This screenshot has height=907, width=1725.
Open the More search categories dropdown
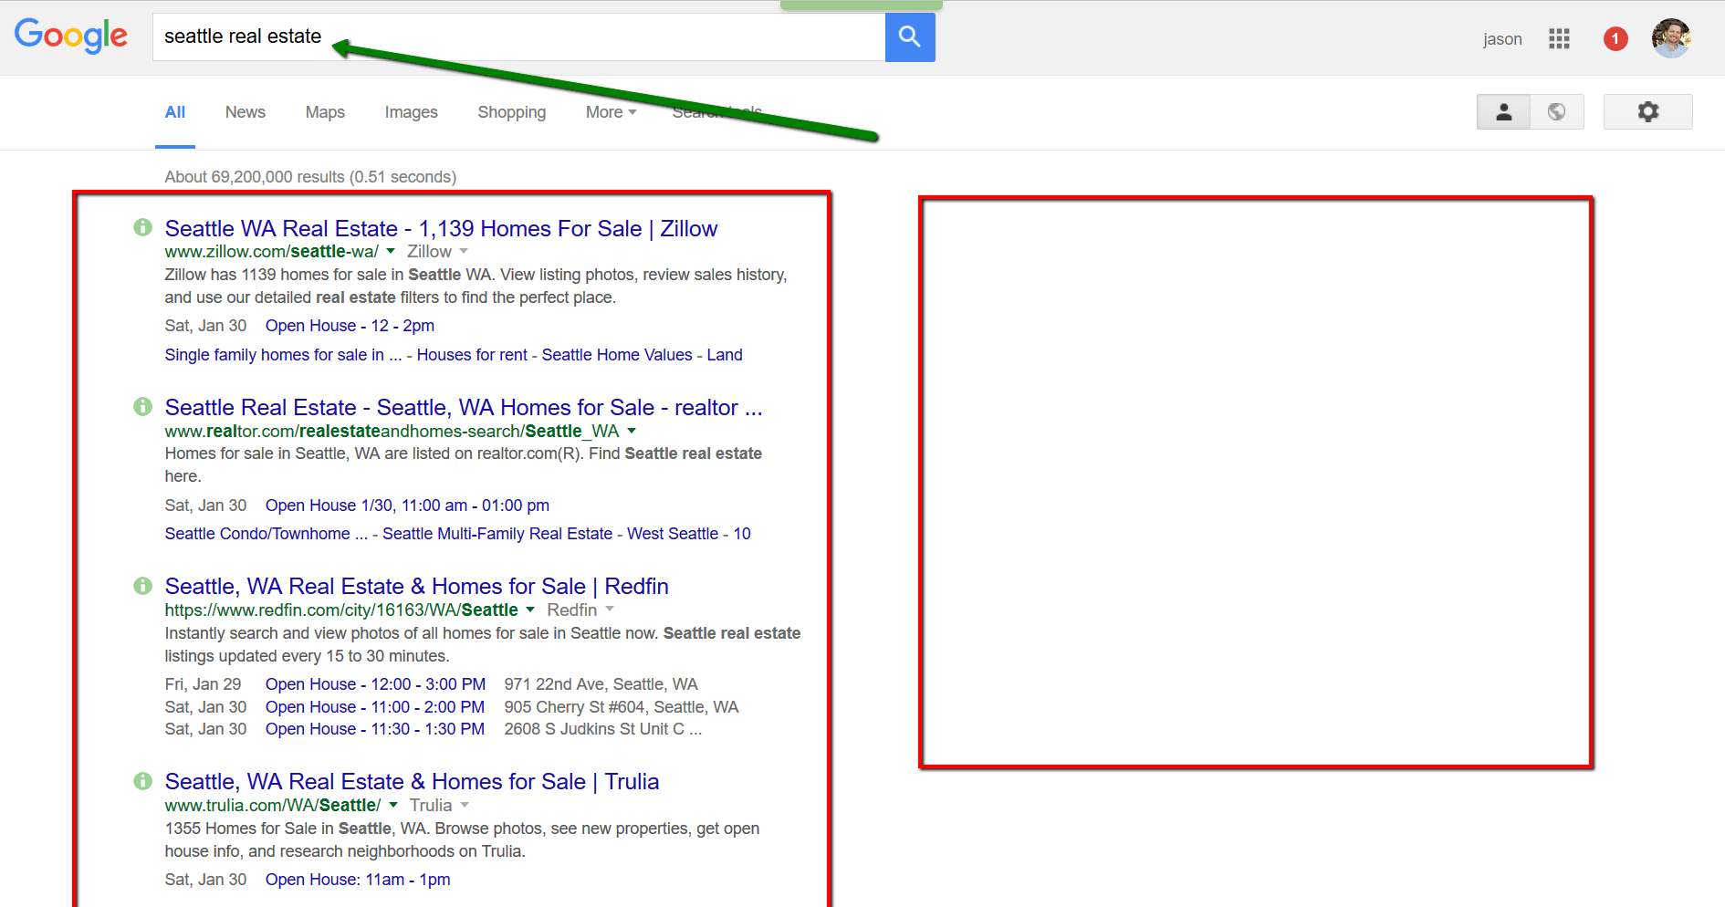[611, 112]
